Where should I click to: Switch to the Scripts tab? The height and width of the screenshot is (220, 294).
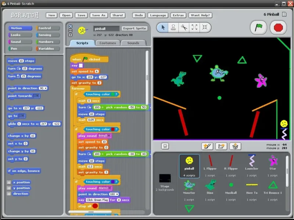82,43
